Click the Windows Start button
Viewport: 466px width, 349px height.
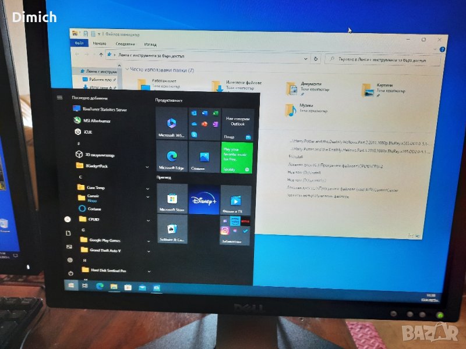pyautogui.click(x=71, y=286)
